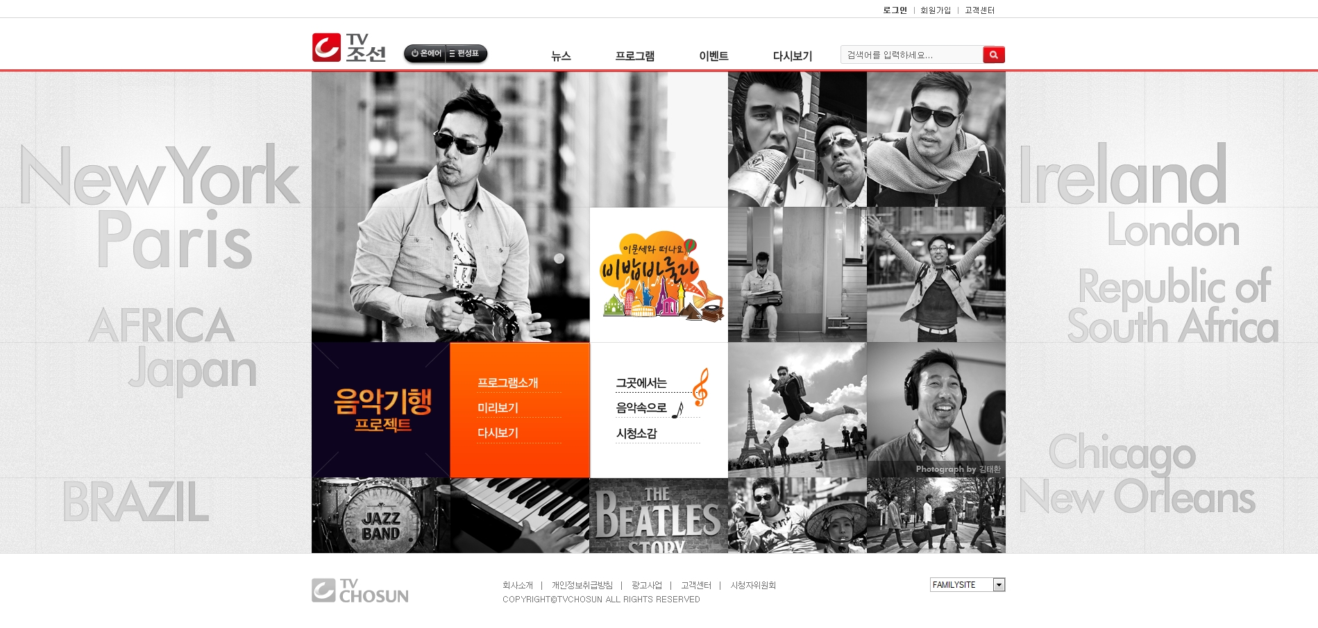Click the TV Chosun logo in header
Screen dimensions: 1318x628
click(x=348, y=48)
